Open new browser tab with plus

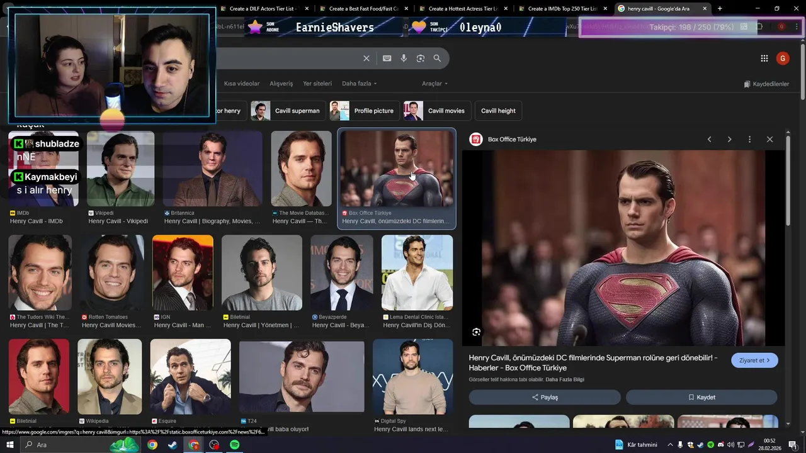[x=720, y=8]
